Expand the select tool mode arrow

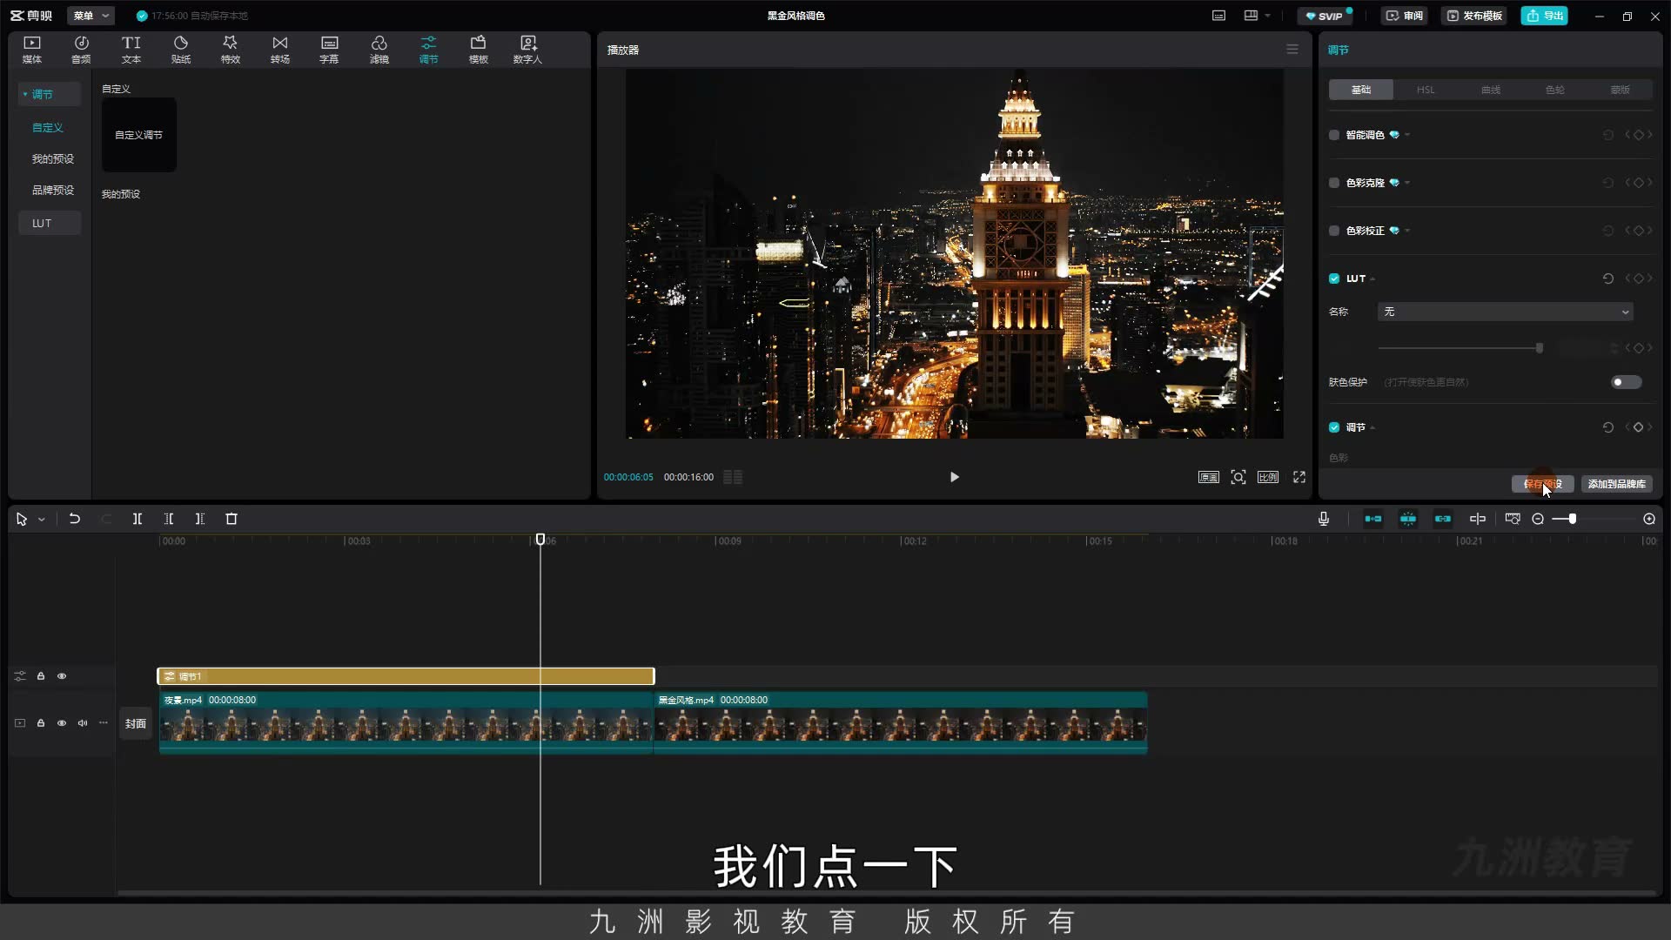coord(41,520)
